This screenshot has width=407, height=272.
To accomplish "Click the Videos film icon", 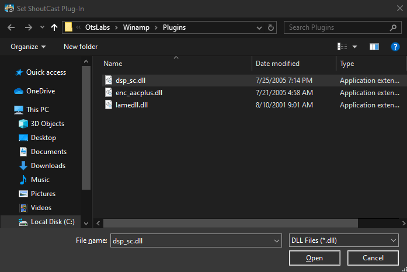I will tap(23, 208).
